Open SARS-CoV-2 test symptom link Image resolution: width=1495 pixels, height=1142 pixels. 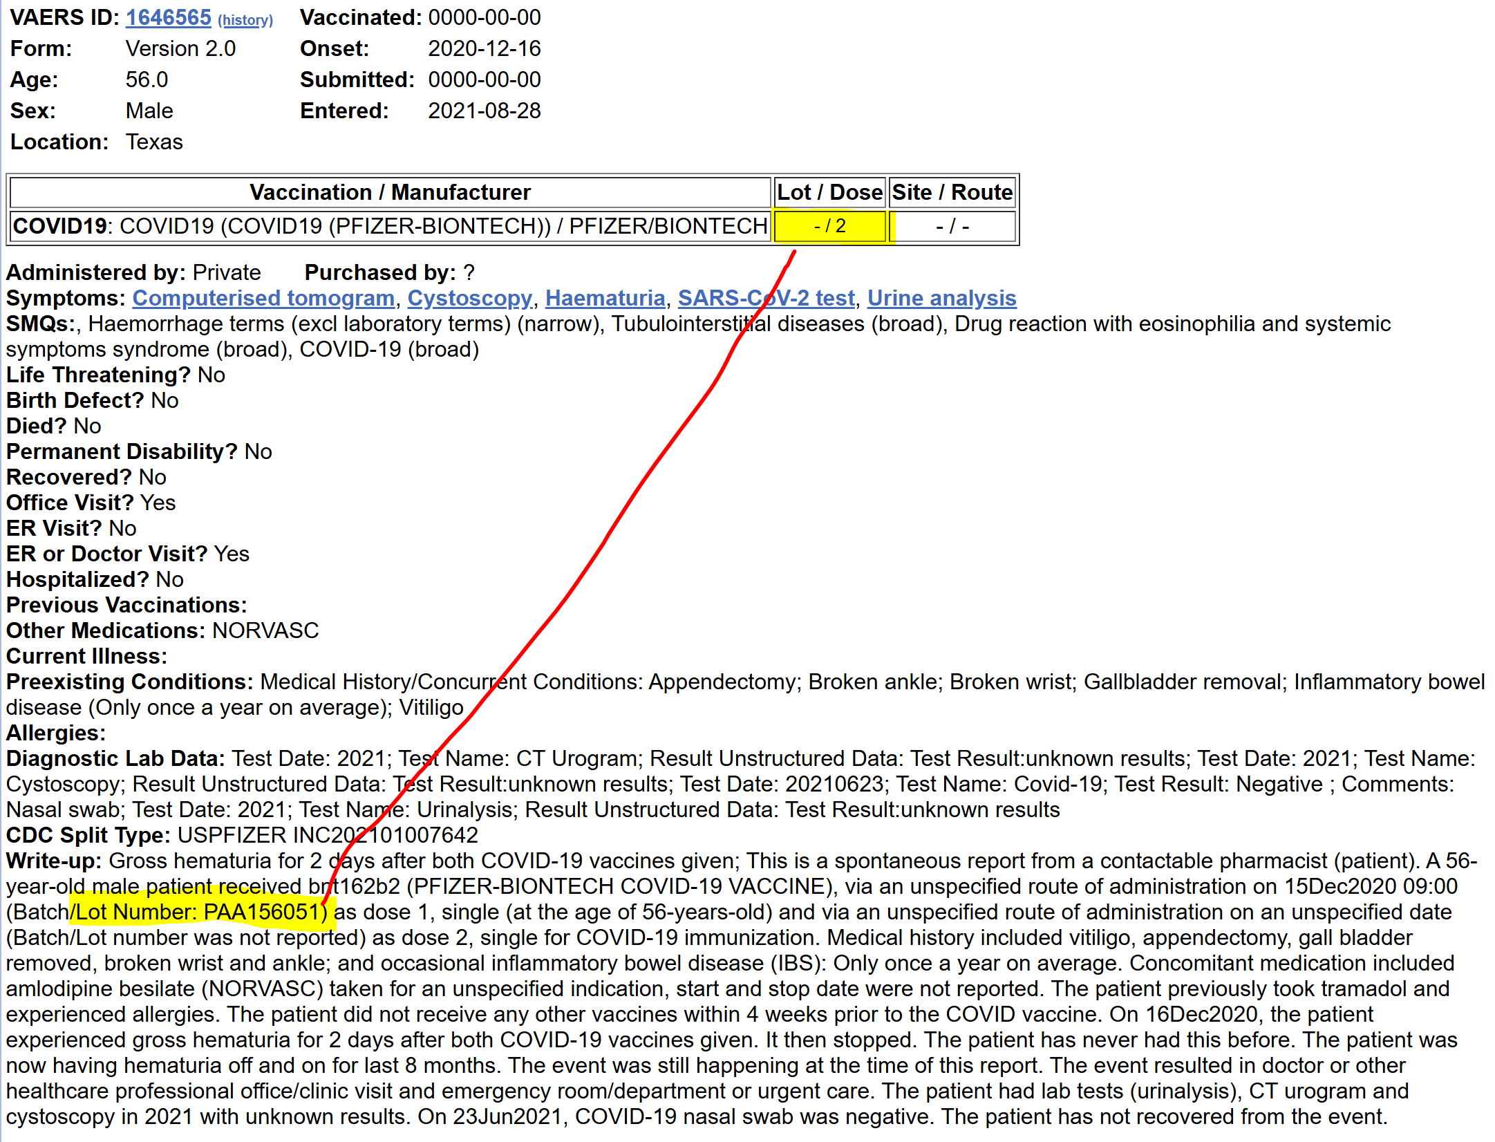tap(766, 298)
